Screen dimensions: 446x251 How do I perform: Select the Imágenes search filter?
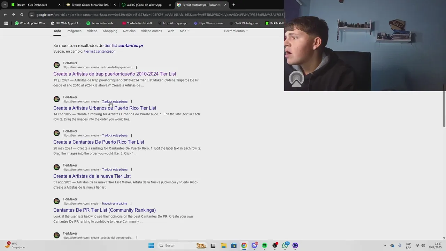(74, 31)
